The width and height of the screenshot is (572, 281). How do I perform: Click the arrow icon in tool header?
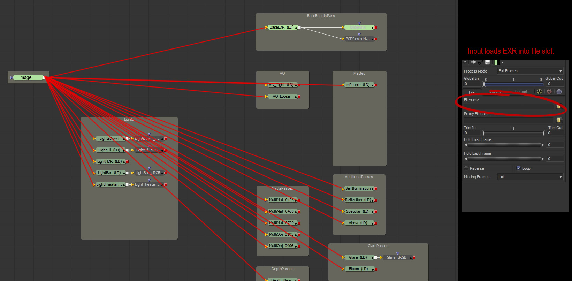pos(473,62)
